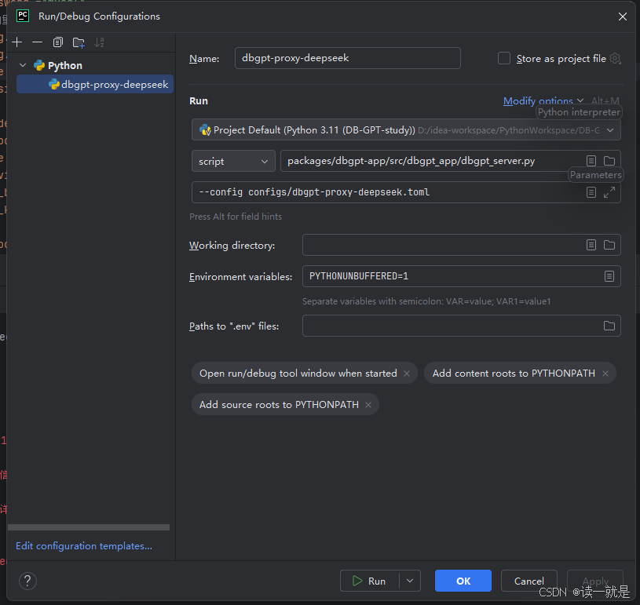Change the script/module type dropdown

pos(233,161)
